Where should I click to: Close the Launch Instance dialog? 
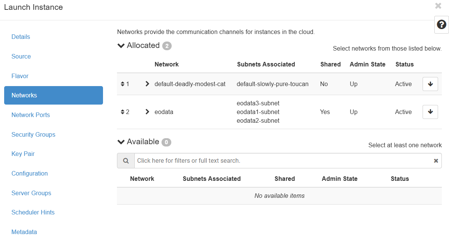[x=438, y=6]
